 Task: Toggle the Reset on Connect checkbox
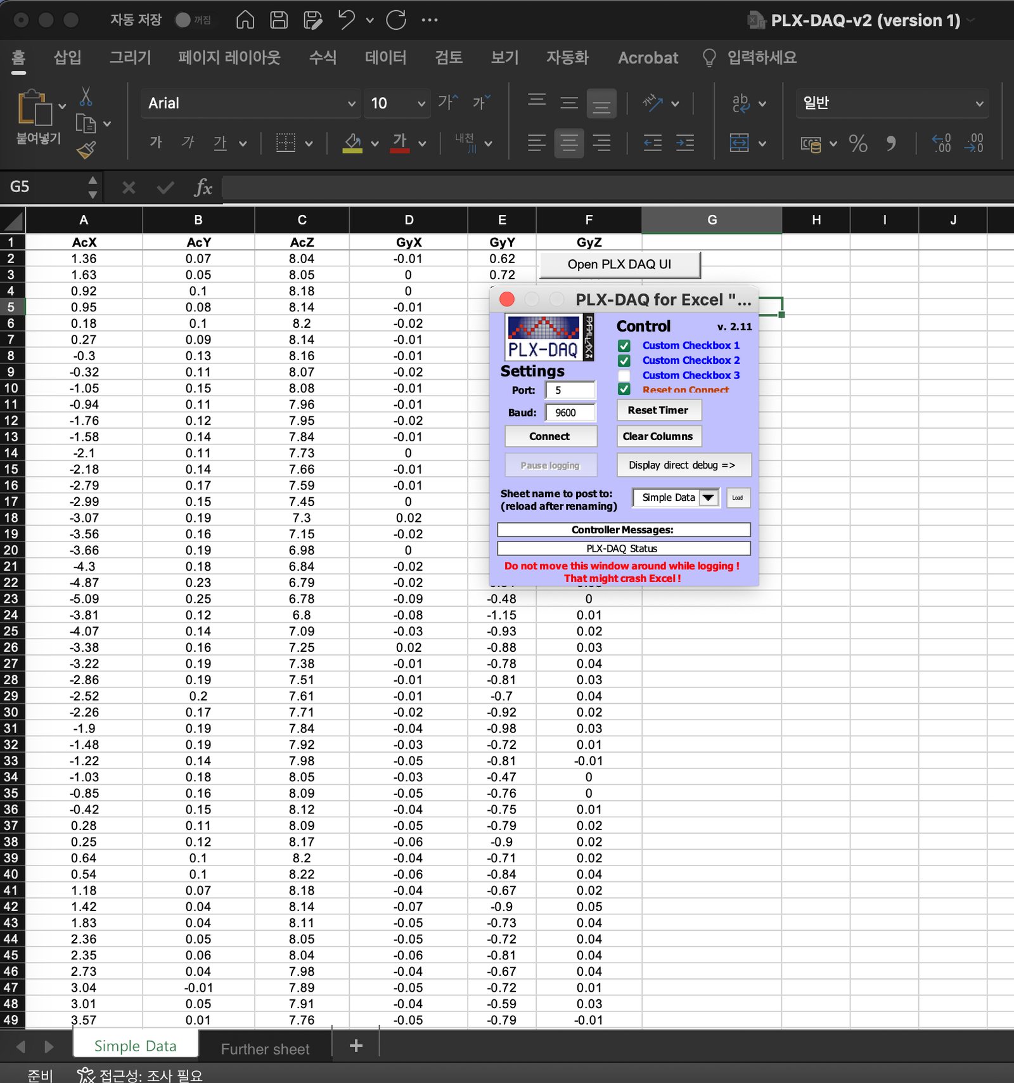coord(624,389)
